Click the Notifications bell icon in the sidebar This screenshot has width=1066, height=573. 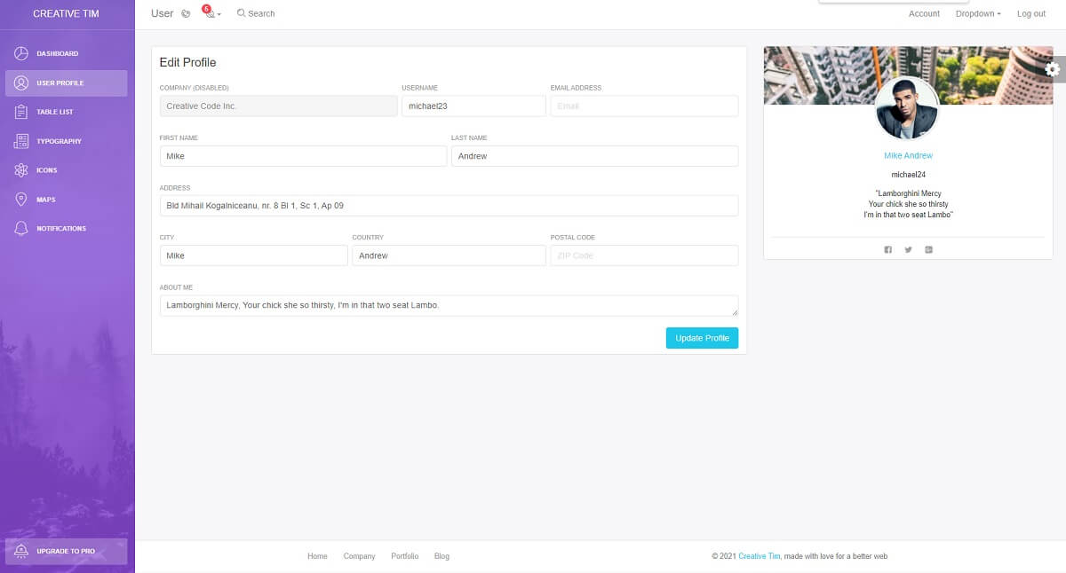pyautogui.click(x=21, y=228)
